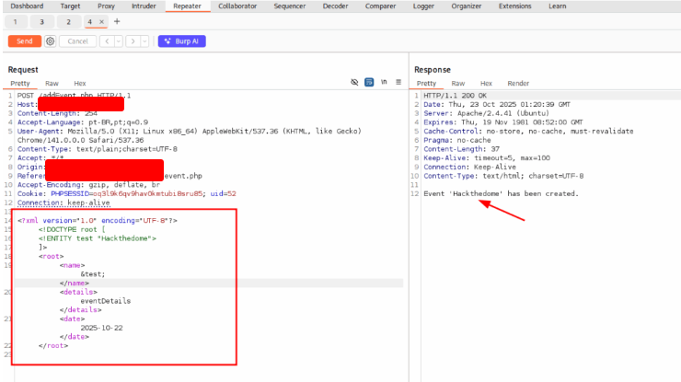Viewport: 681px width, 382px height.
Task: Click the eventDetails line in request body
Action: point(105,300)
